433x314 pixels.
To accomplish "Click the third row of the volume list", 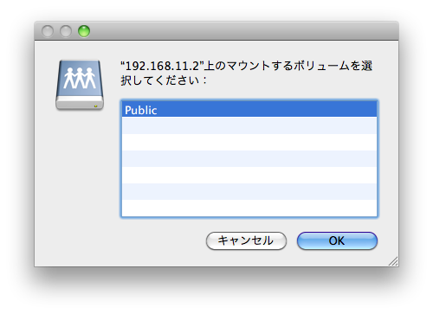I will tap(249, 142).
